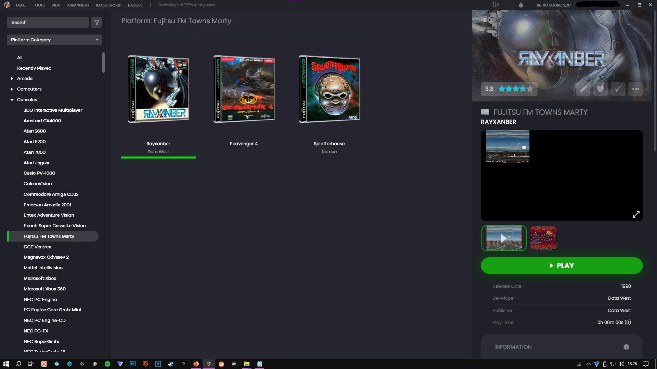This screenshot has width=657, height=369.
Task: Click the Fujitsu FM Towns Marty platform icon
Action: tap(485, 112)
